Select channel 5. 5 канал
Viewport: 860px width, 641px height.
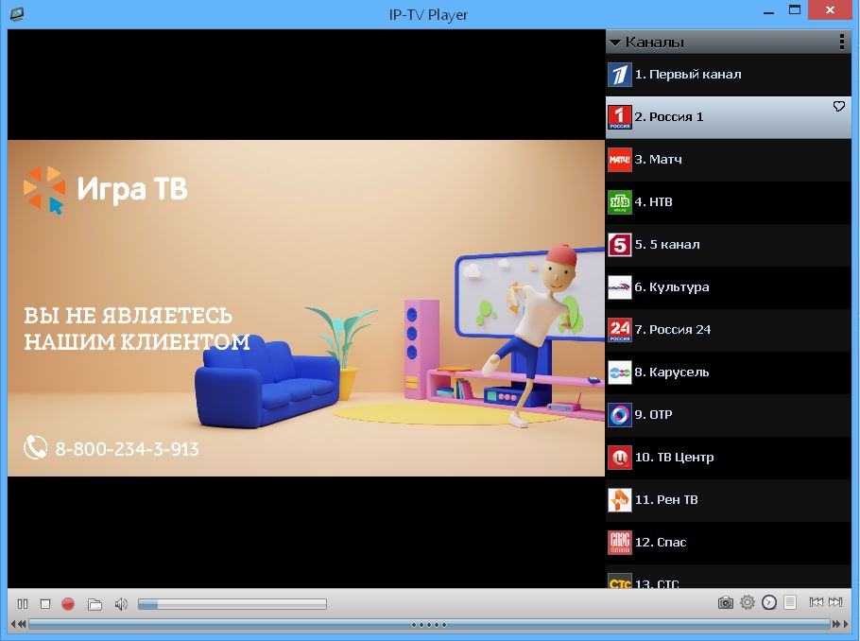pyautogui.click(x=729, y=245)
